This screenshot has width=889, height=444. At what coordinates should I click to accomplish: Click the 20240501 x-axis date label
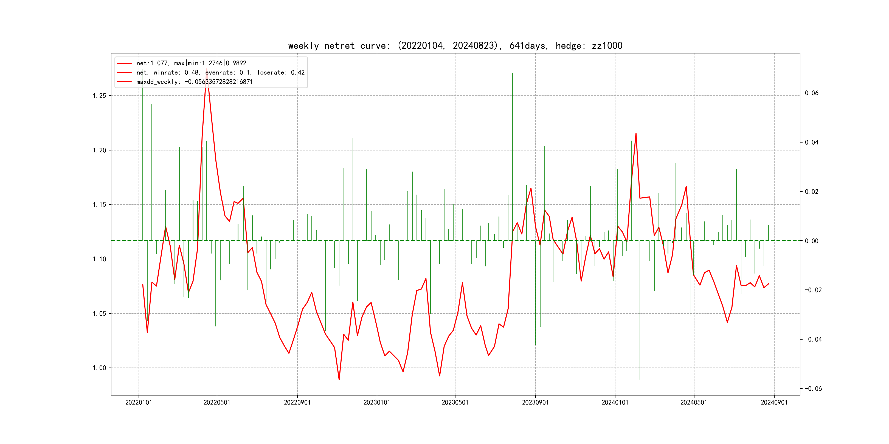[694, 403]
